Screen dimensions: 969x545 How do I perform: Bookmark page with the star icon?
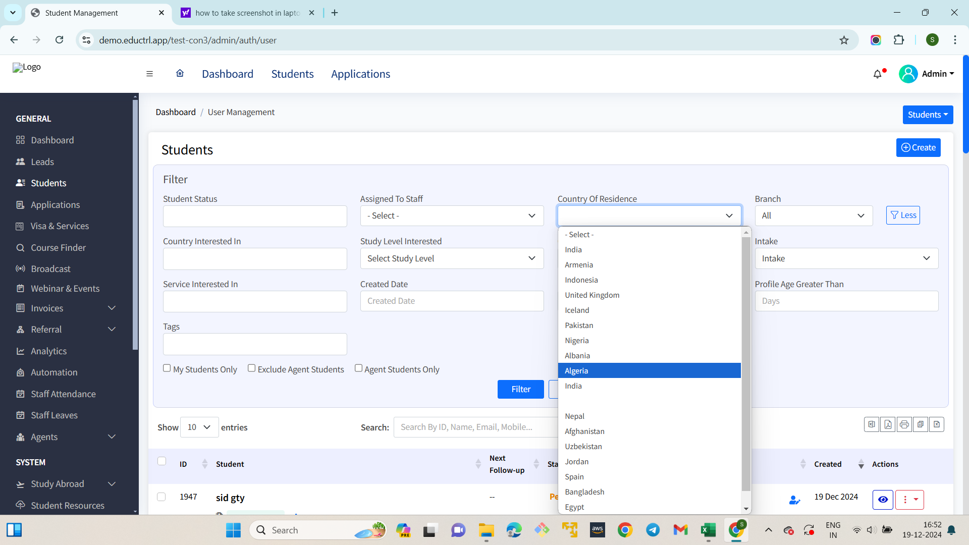pyautogui.click(x=844, y=40)
